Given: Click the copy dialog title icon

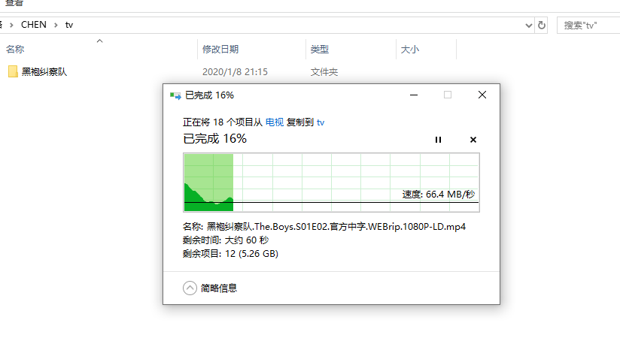Looking at the screenshot, I should tap(175, 95).
